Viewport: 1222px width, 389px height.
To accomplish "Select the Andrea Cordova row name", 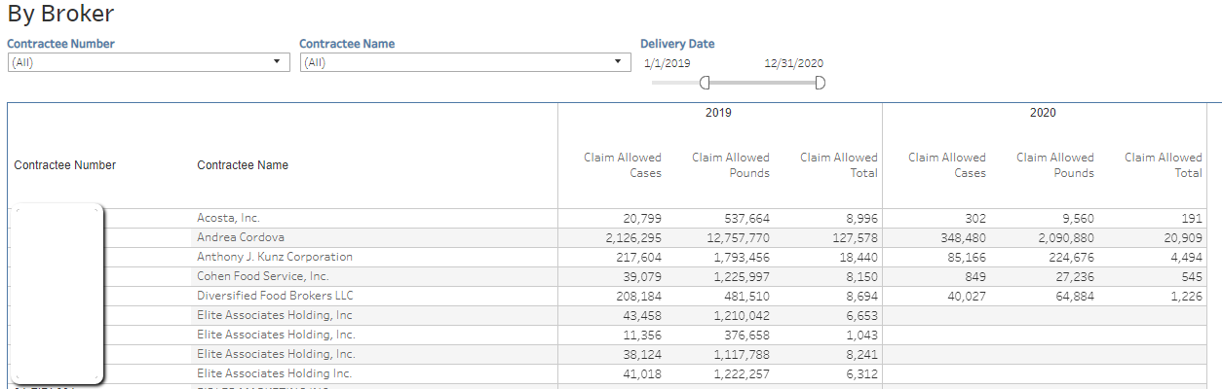I will coord(241,238).
